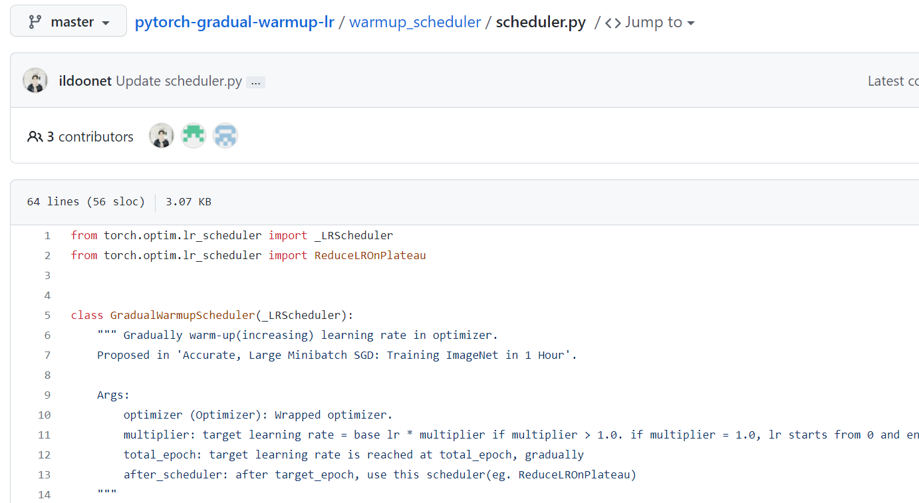Click line number 14 at the docstring end
Screen dimensions: 919x503
pyautogui.click(x=44, y=494)
